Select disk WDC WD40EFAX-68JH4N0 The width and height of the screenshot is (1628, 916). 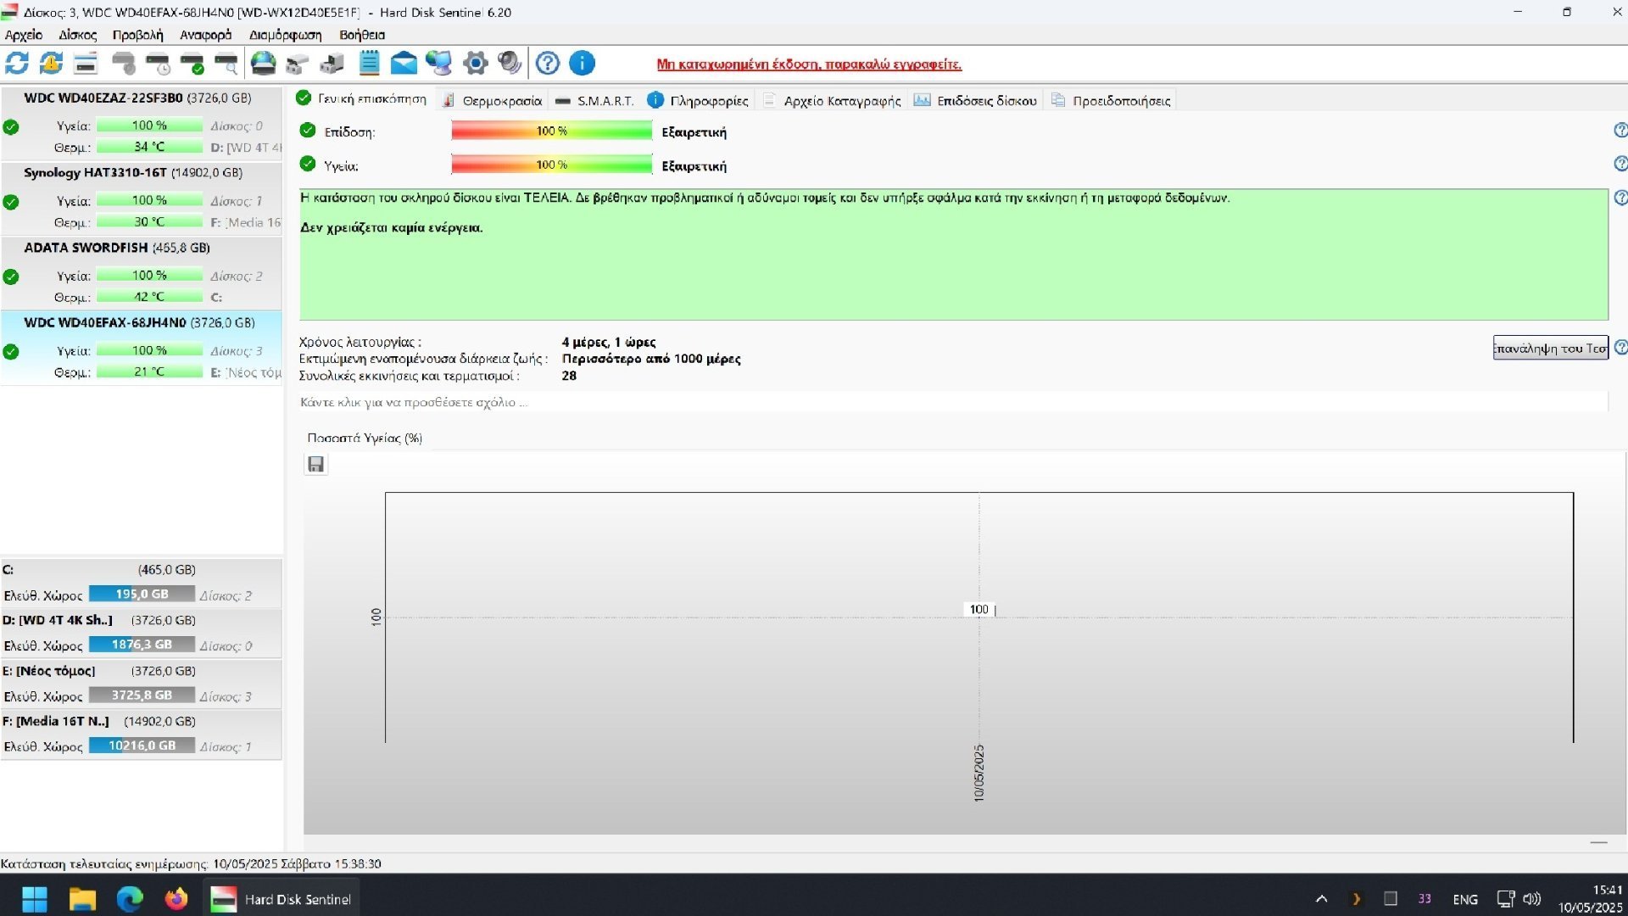pyautogui.click(x=141, y=348)
